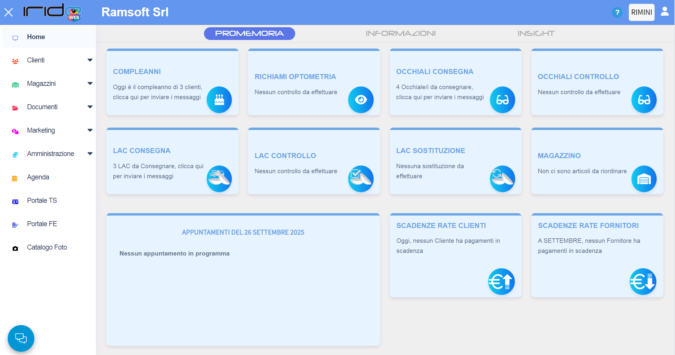Expand the Amministrazione dropdown arrow
Image resolution: width=675 pixels, height=355 pixels.
coord(90,154)
